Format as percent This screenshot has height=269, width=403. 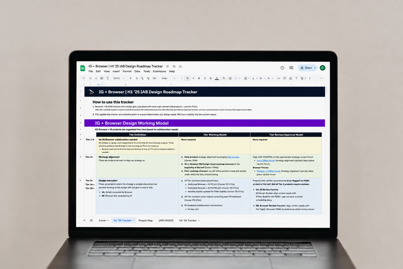click(x=137, y=78)
